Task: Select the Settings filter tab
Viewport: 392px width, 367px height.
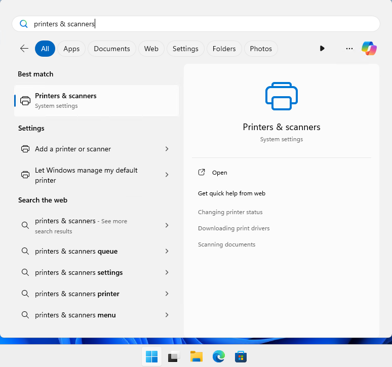Action: (185, 49)
